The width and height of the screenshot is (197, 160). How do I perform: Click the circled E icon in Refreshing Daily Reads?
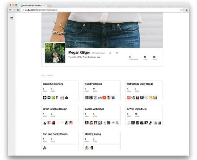click(146, 98)
